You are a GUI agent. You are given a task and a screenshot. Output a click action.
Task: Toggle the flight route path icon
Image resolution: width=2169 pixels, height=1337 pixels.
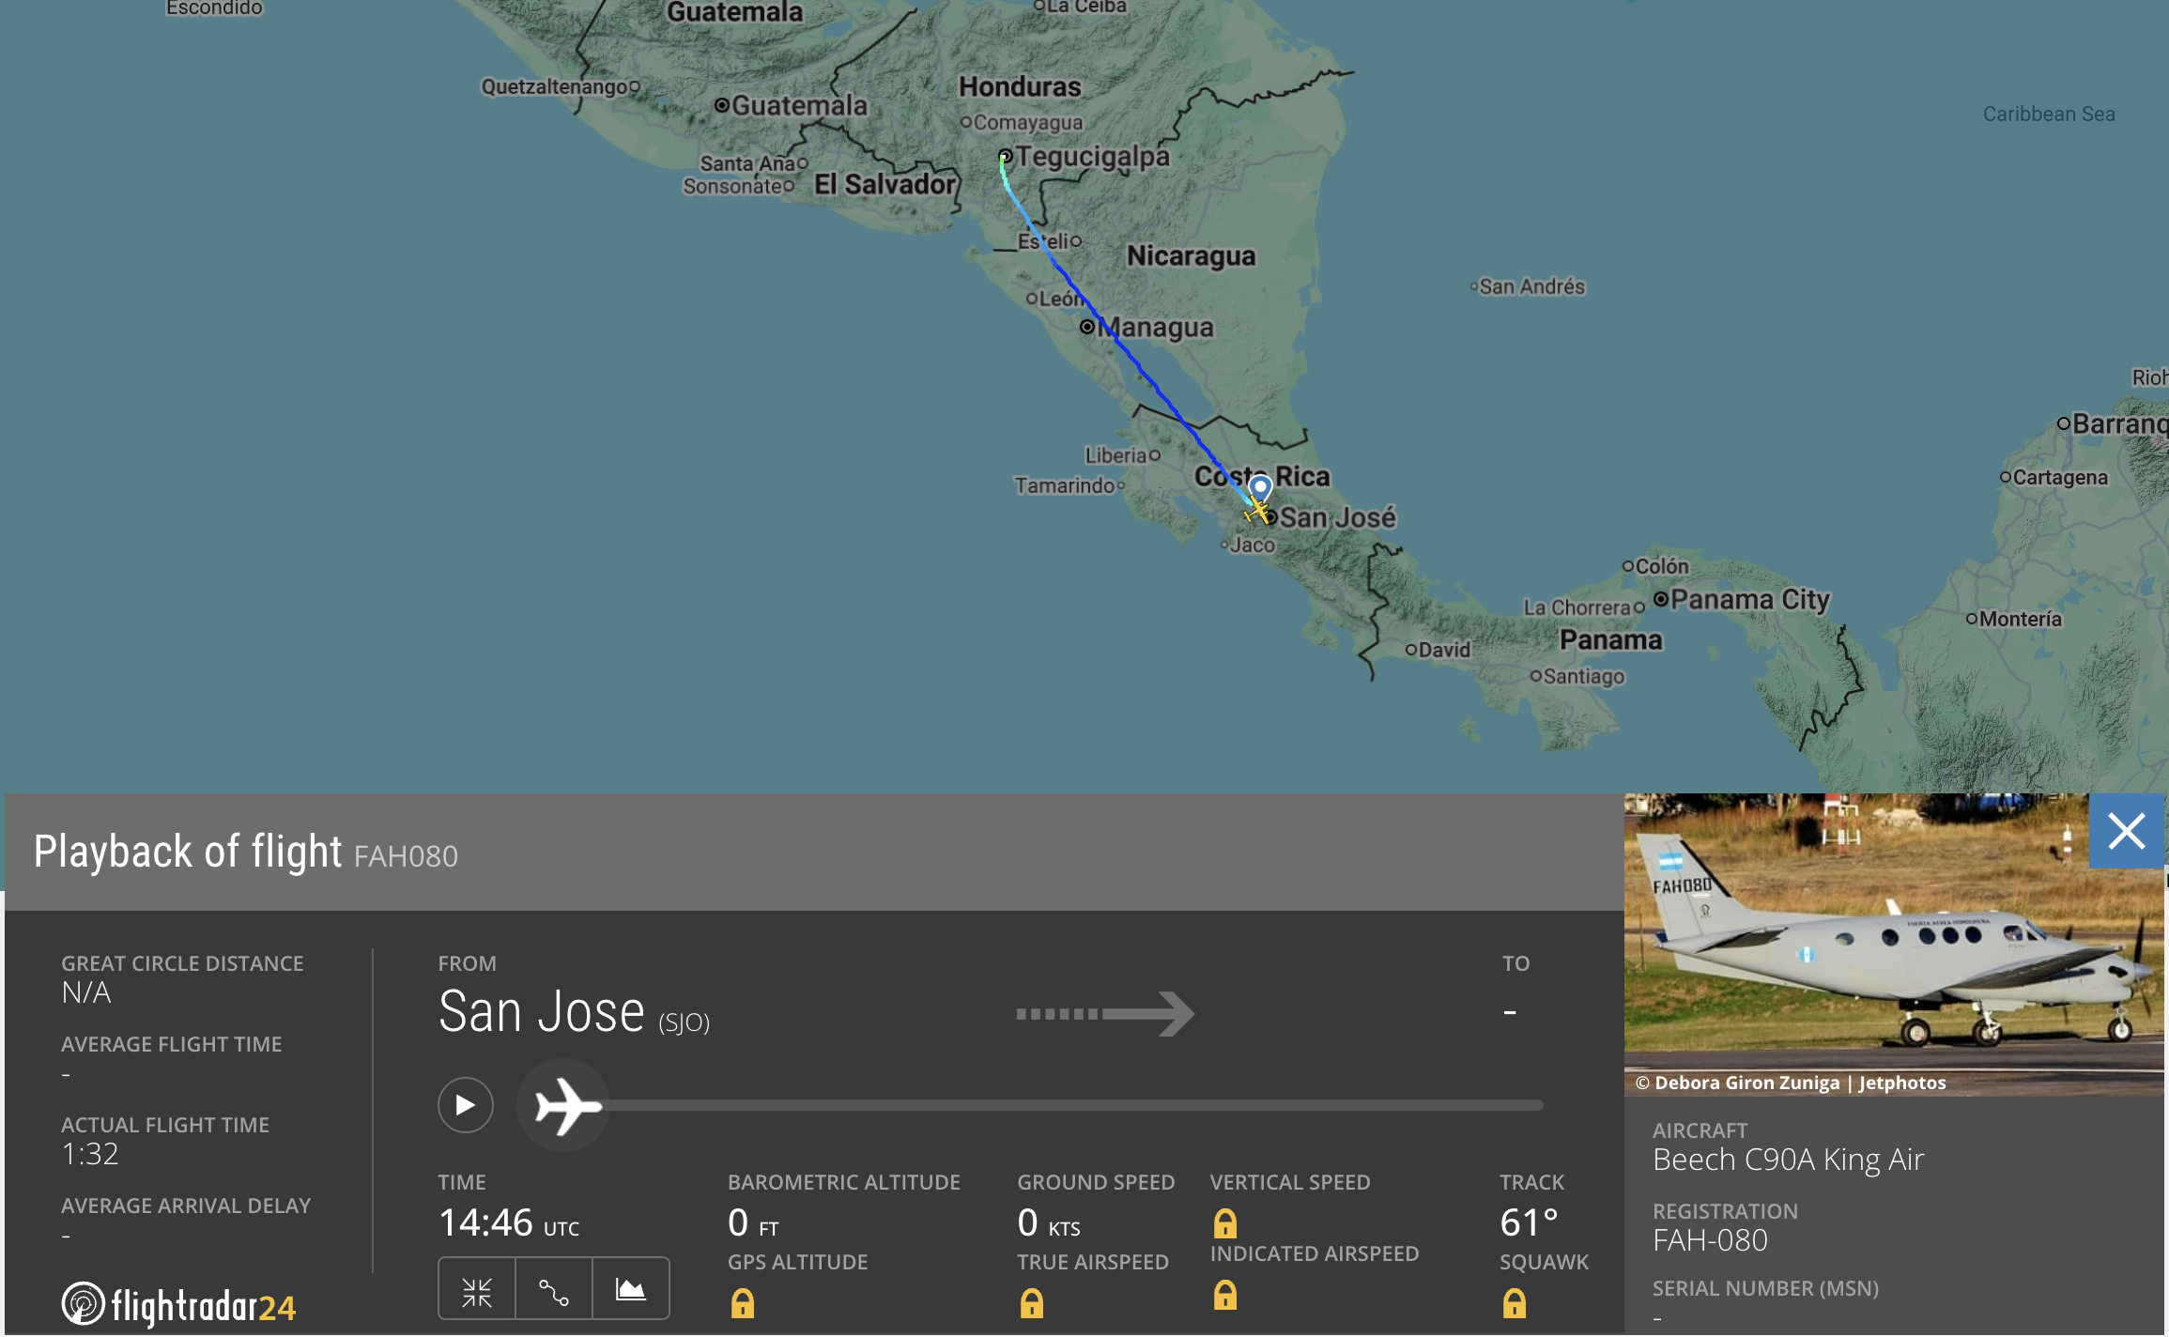click(554, 1292)
